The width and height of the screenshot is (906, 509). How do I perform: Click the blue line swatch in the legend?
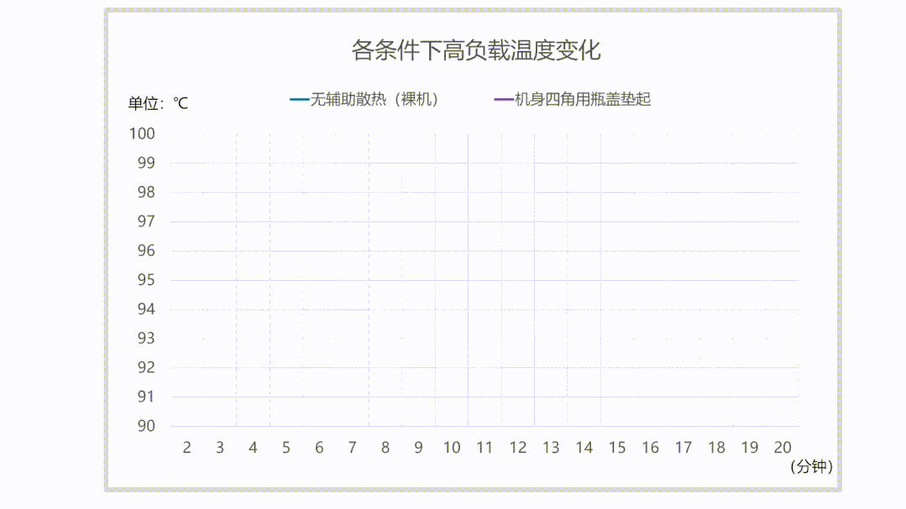299,100
